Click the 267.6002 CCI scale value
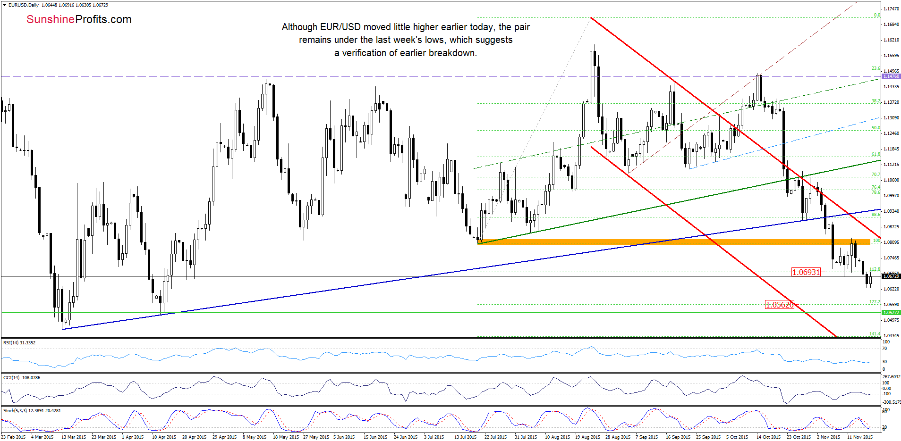 point(891,377)
